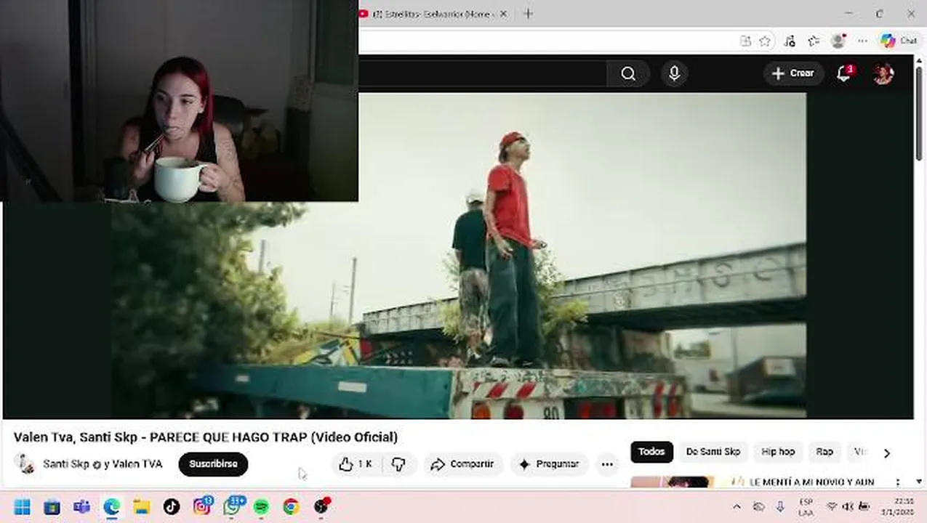Select the Todos filter chip
Image resolution: width=927 pixels, height=523 pixels.
(651, 452)
